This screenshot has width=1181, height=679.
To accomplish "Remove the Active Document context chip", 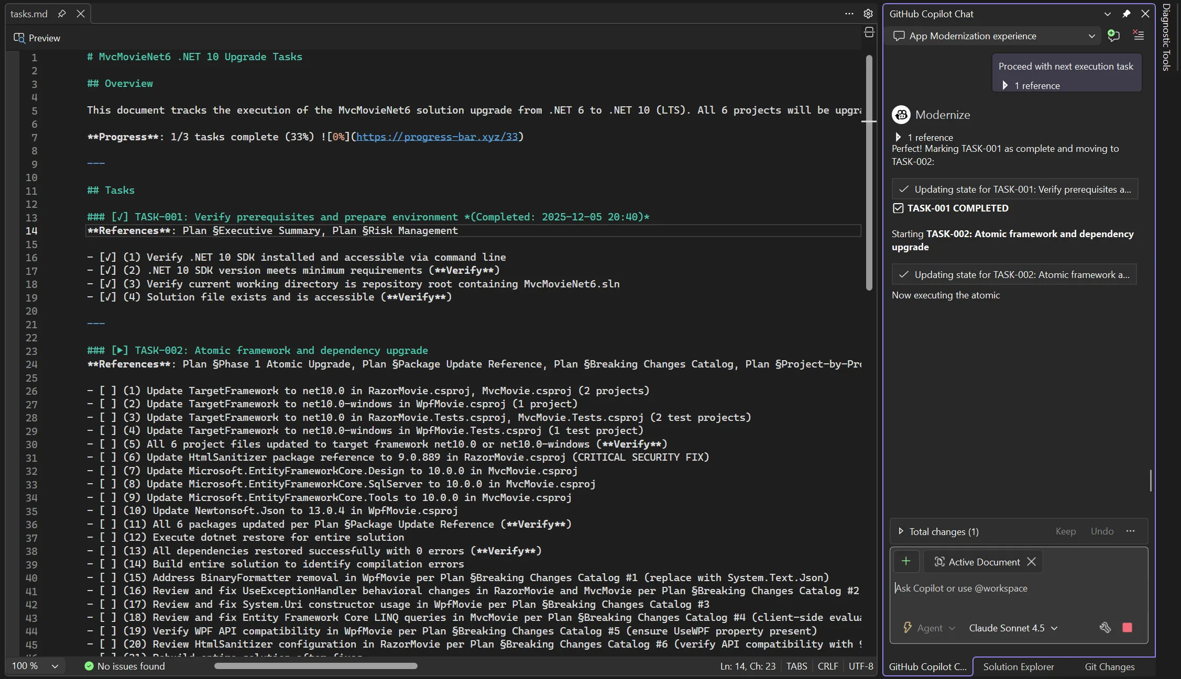I will click(x=1032, y=562).
